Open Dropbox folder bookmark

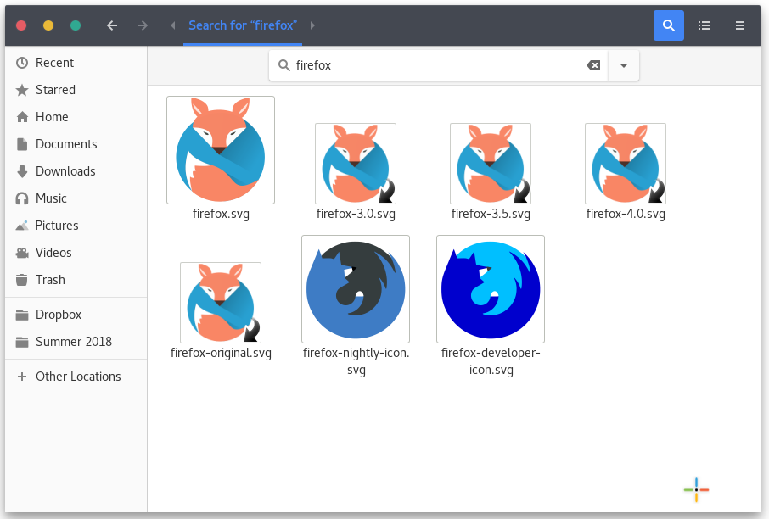click(59, 315)
